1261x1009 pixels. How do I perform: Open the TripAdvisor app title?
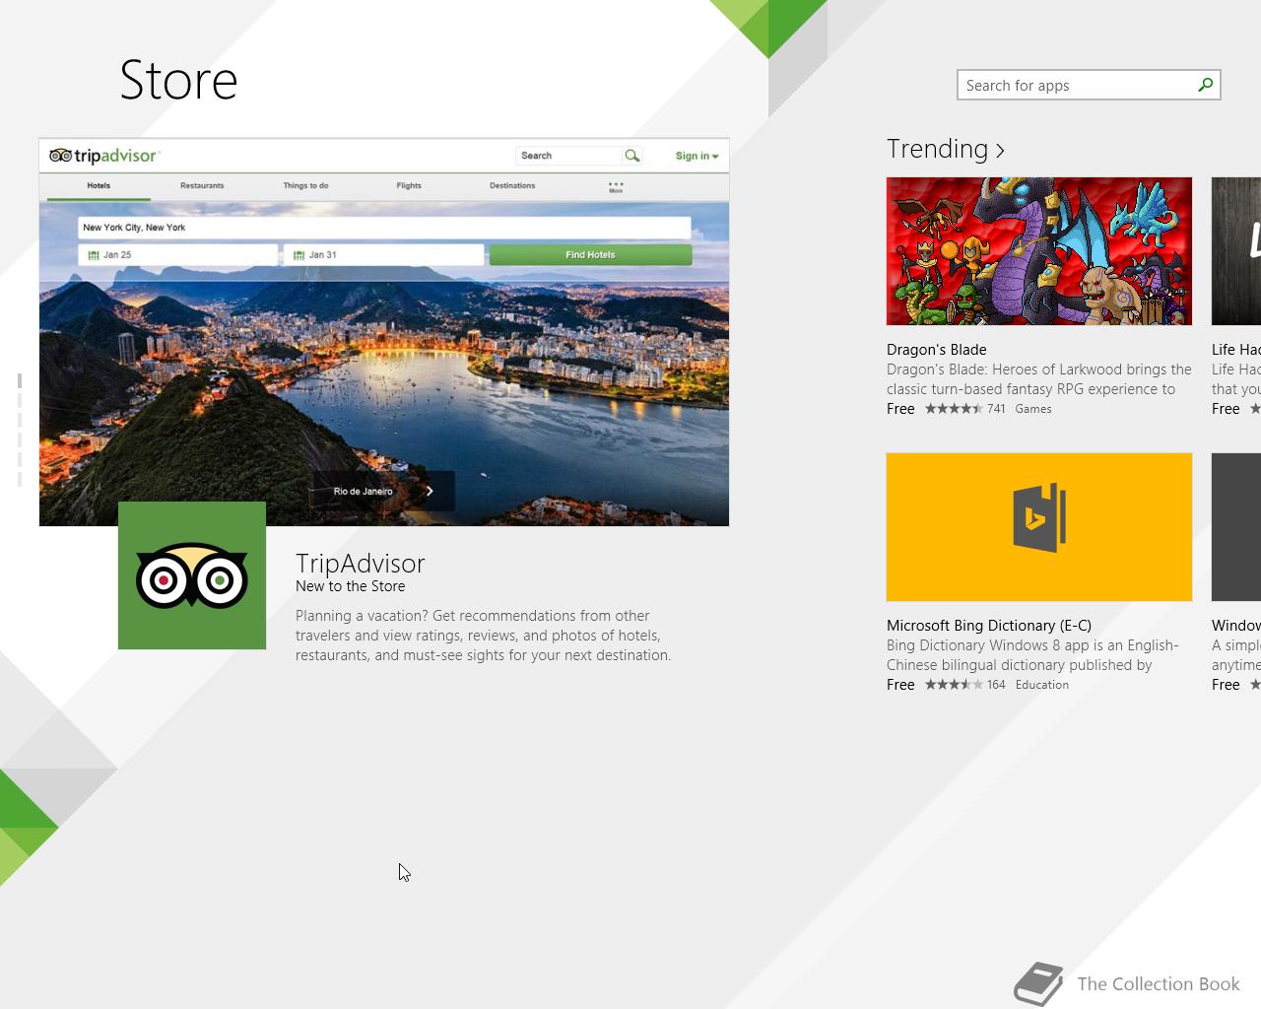[x=361, y=563]
